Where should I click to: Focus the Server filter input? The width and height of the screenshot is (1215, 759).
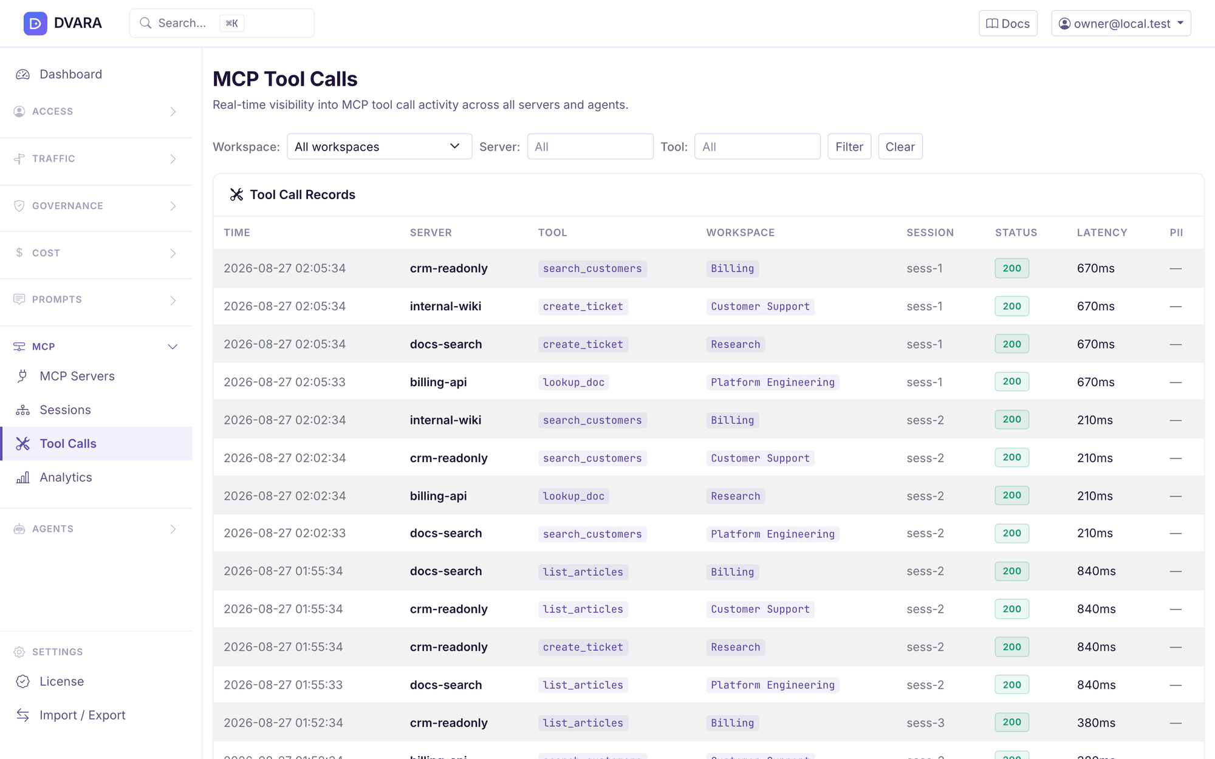click(590, 146)
